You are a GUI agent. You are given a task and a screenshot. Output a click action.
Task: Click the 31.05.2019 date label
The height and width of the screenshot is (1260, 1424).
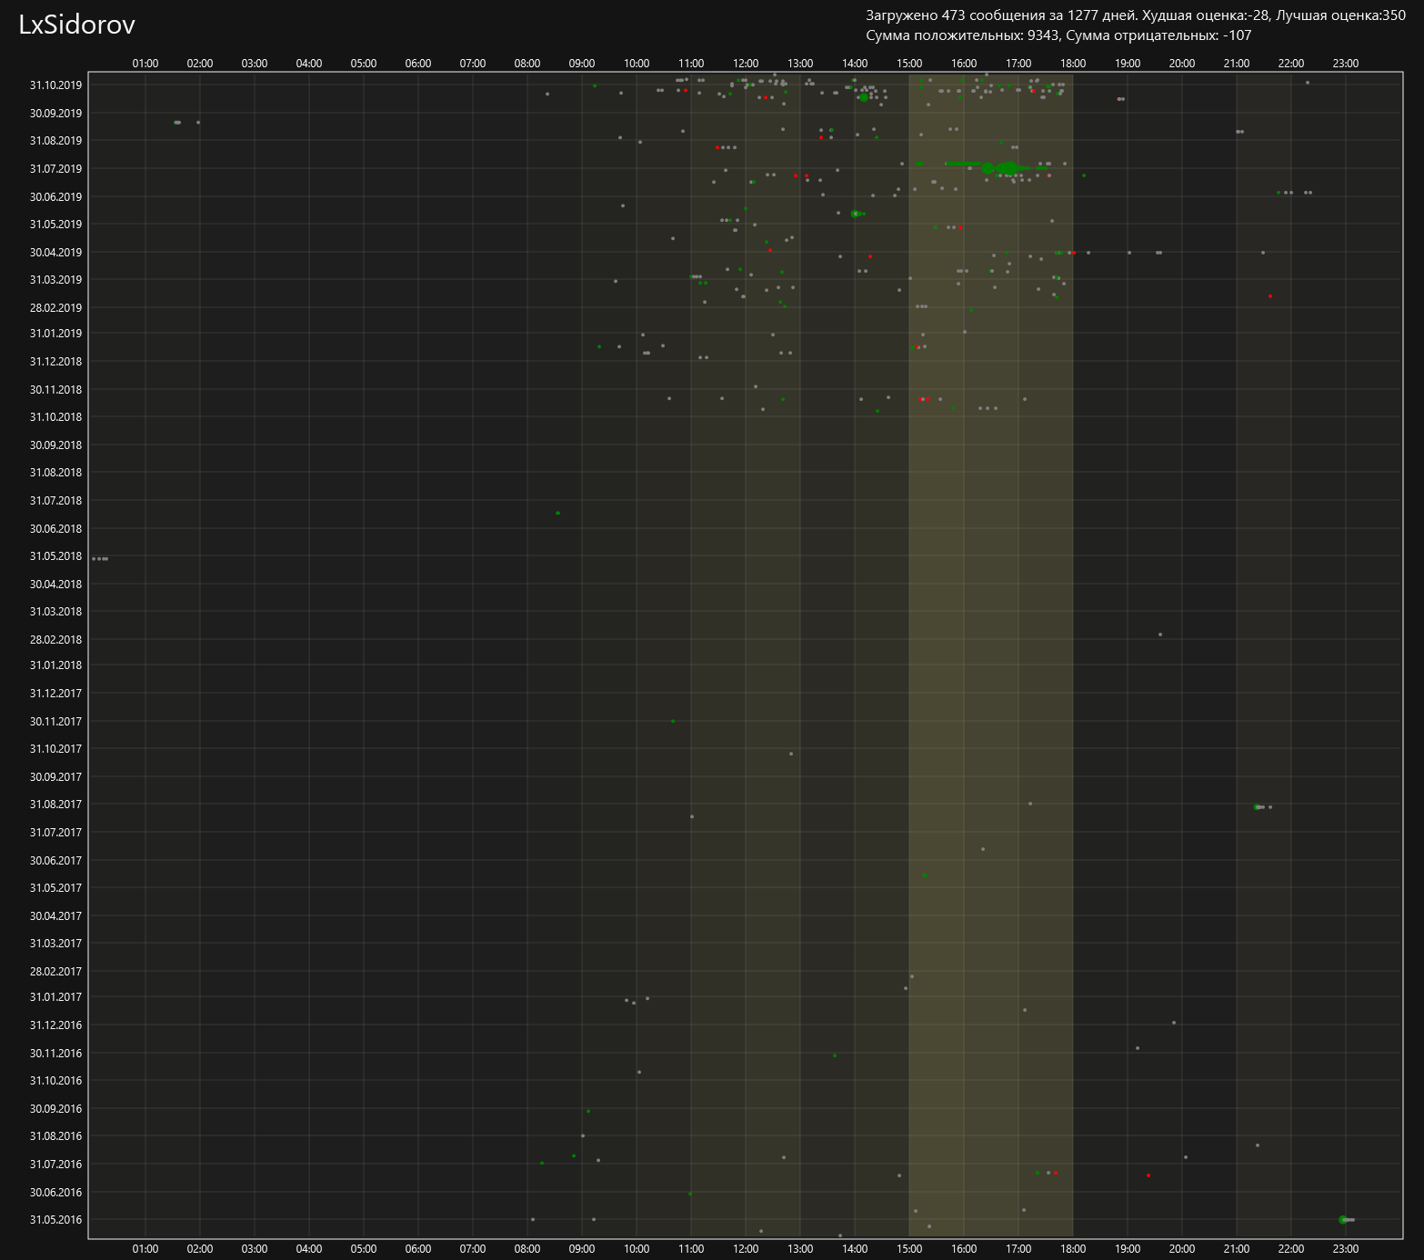point(55,225)
